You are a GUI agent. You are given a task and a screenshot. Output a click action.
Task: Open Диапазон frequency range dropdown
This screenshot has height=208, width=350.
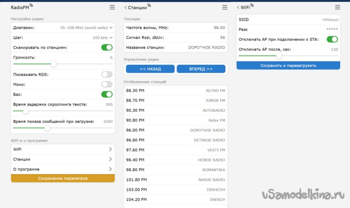pyautogui.click(x=86, y=27)
